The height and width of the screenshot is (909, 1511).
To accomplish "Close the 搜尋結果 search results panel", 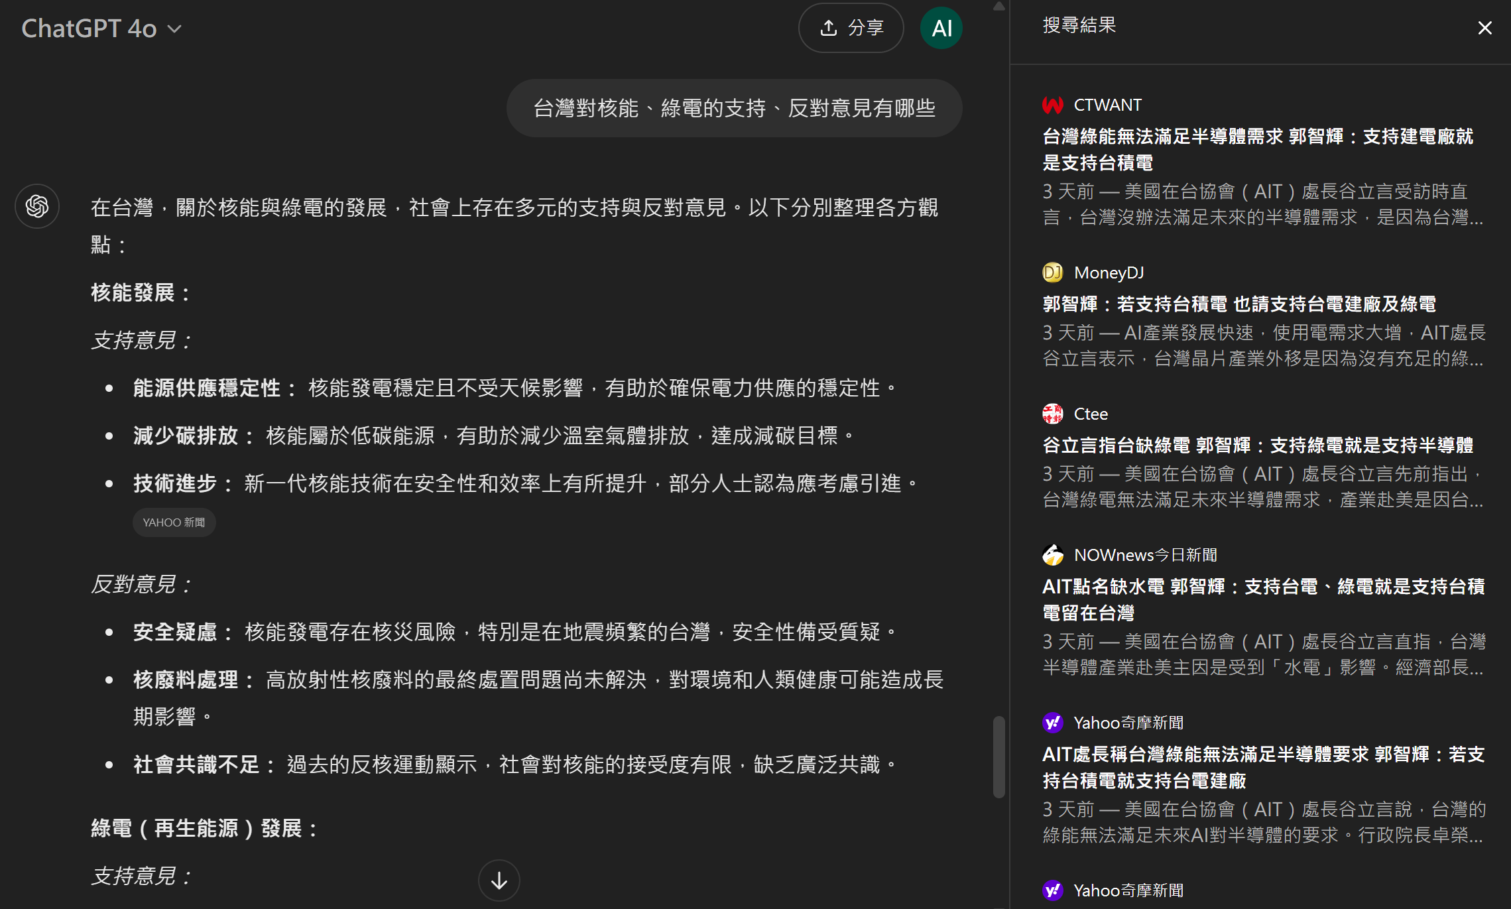I will (1484, 28).
